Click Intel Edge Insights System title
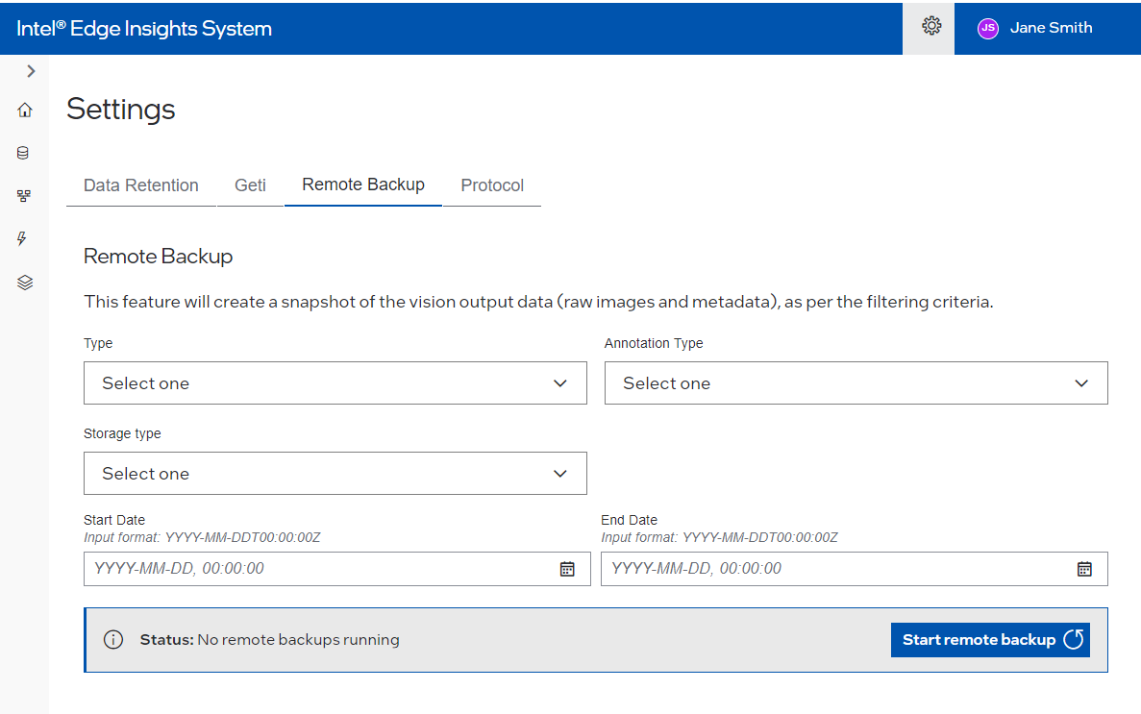Viewport: 1141px width, 714px height. [144, 29]
